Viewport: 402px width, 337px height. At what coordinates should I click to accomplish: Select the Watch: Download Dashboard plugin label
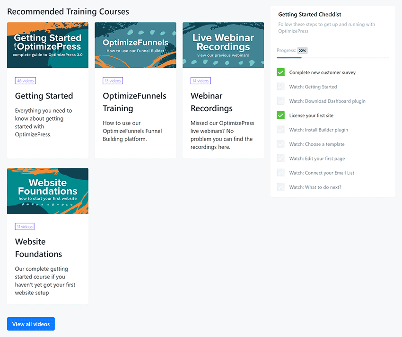[x=327, y=101]
